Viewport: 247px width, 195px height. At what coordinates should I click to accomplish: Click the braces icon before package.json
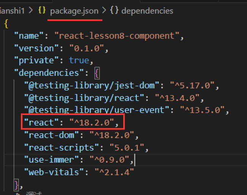(x=42, y=10)
